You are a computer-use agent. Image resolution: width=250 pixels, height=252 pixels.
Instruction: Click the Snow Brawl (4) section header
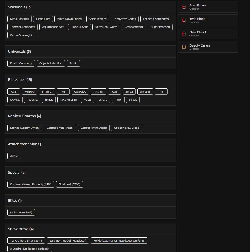point(21,229)
